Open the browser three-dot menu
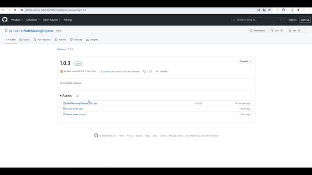This screenshot has height=175, width=312. tap(310, 10)
